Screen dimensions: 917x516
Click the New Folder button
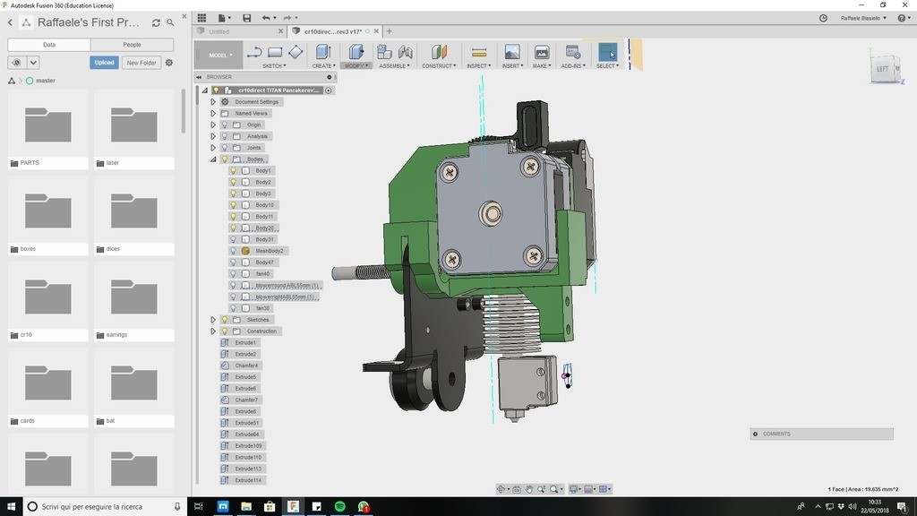pos(141,63)
